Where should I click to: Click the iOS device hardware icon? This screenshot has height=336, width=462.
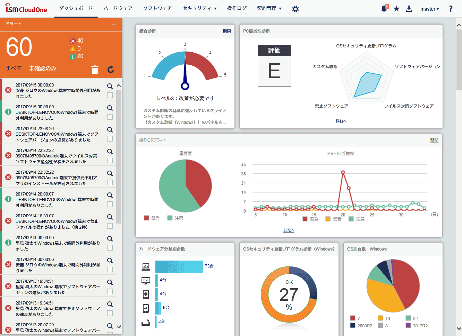(146, 308)
